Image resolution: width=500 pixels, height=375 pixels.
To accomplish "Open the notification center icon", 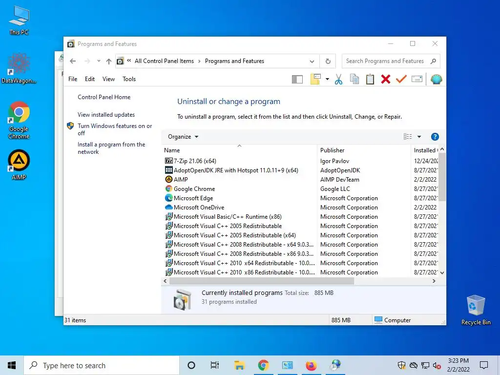I will (x=484, y=365).
